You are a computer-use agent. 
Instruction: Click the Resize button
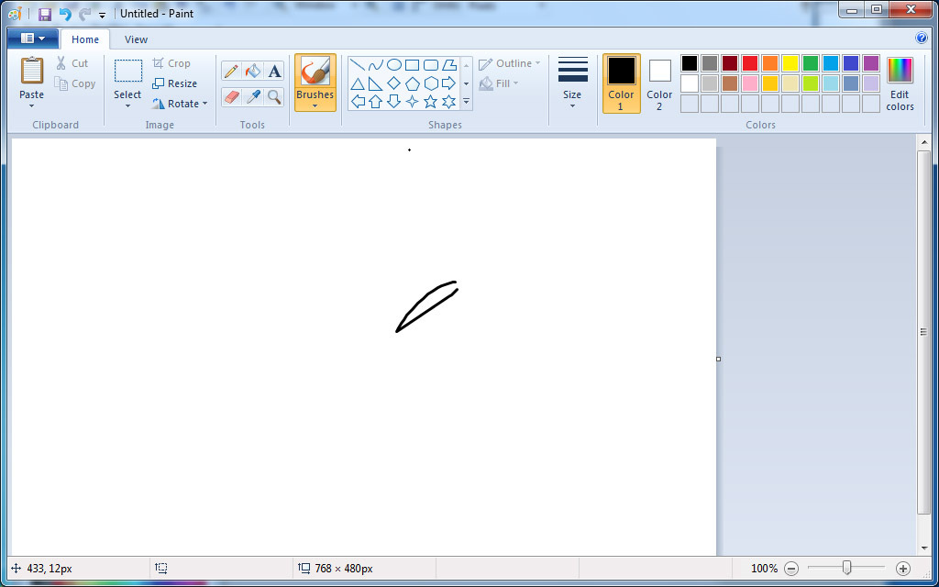pyautogui.click(x=174, y=83)
